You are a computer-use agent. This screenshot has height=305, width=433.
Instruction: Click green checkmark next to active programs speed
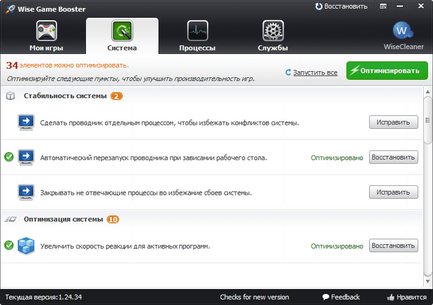(x=9, y=245)
